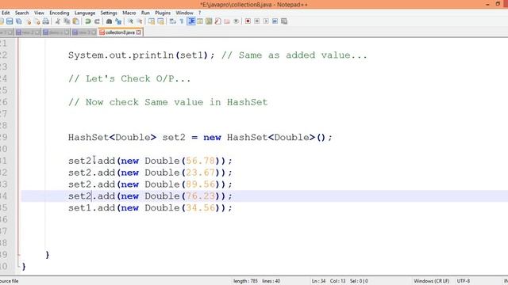The width and height of the screenshot is (508, 285).
Task: Open Find with the binoculars icon
Action: point(110,21)
